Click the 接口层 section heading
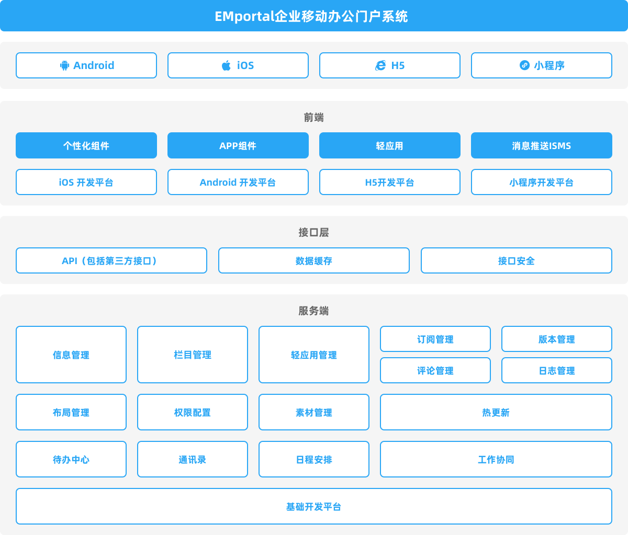The width and height of the screenshot is (628, 535). point(314,232)
